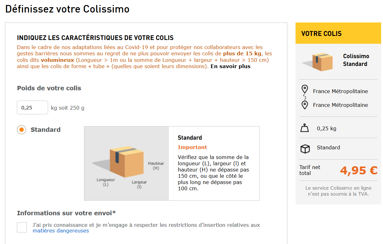The height and width of the screenshot is (244, 383).
Task: Click the upper departure location pin icon
Action: click(x=305, y=90)
